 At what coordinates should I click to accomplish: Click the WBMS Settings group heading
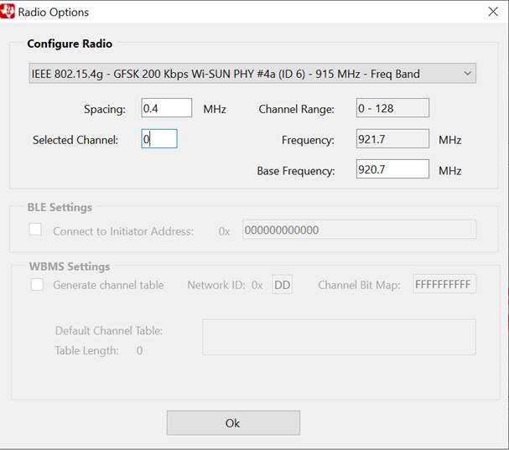coord(70,266)
